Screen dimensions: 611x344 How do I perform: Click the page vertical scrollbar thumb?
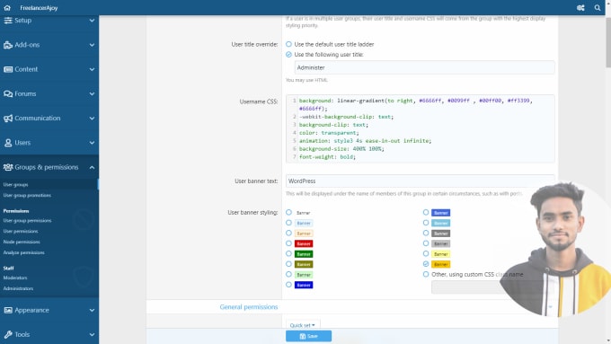tap(608, 42)
